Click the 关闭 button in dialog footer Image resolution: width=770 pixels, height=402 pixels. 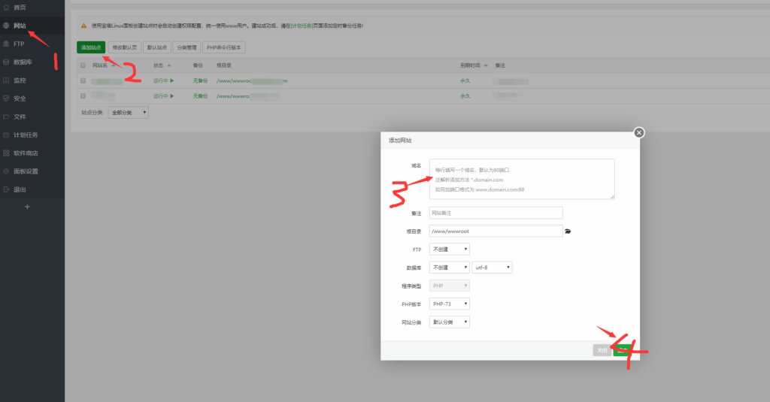click(x=602, y=350)
